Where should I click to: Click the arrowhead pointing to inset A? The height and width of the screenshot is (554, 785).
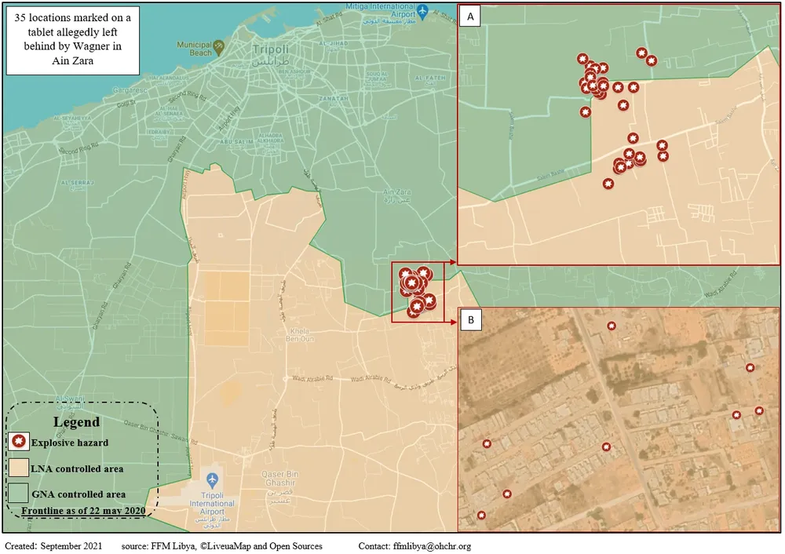pos(453,264)
